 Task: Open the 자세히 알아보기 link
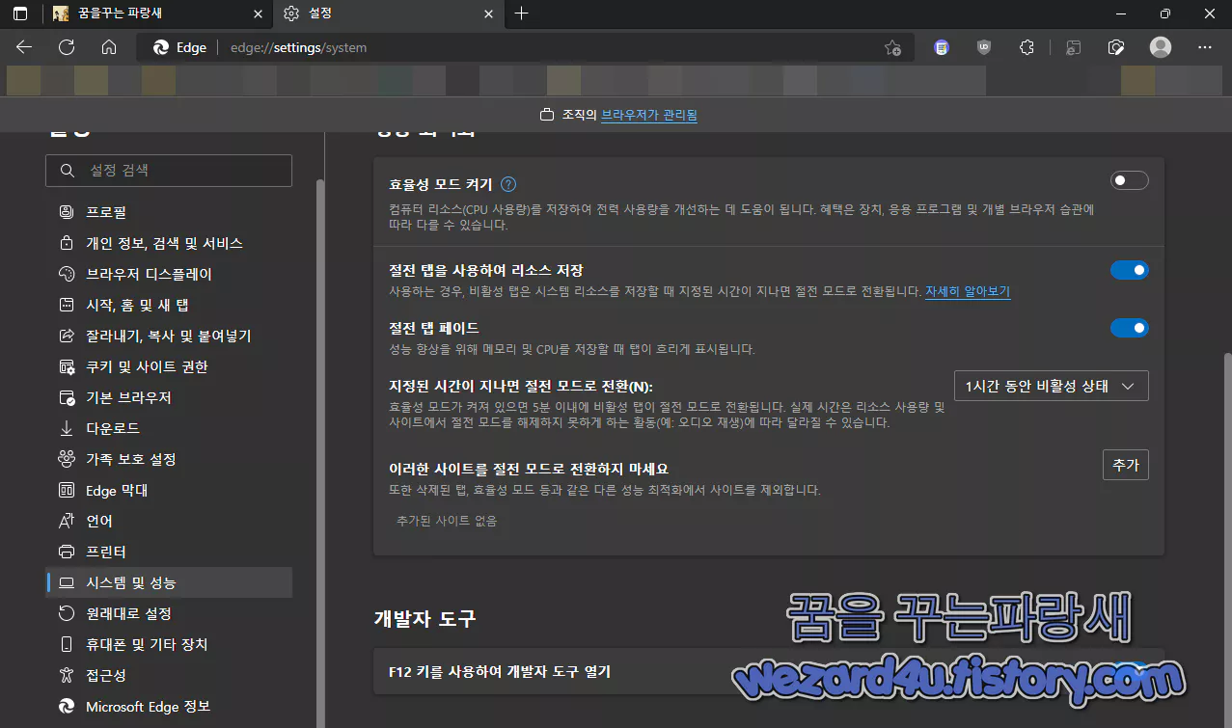tap(967, 291)
